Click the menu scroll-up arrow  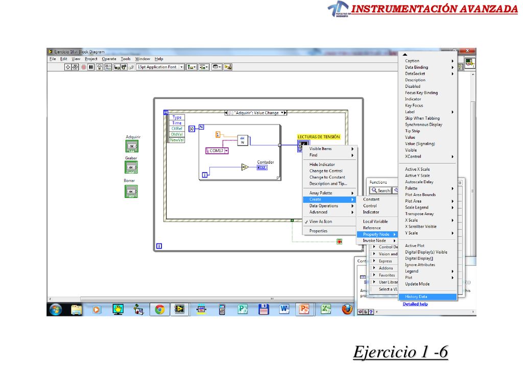[405, 54]
